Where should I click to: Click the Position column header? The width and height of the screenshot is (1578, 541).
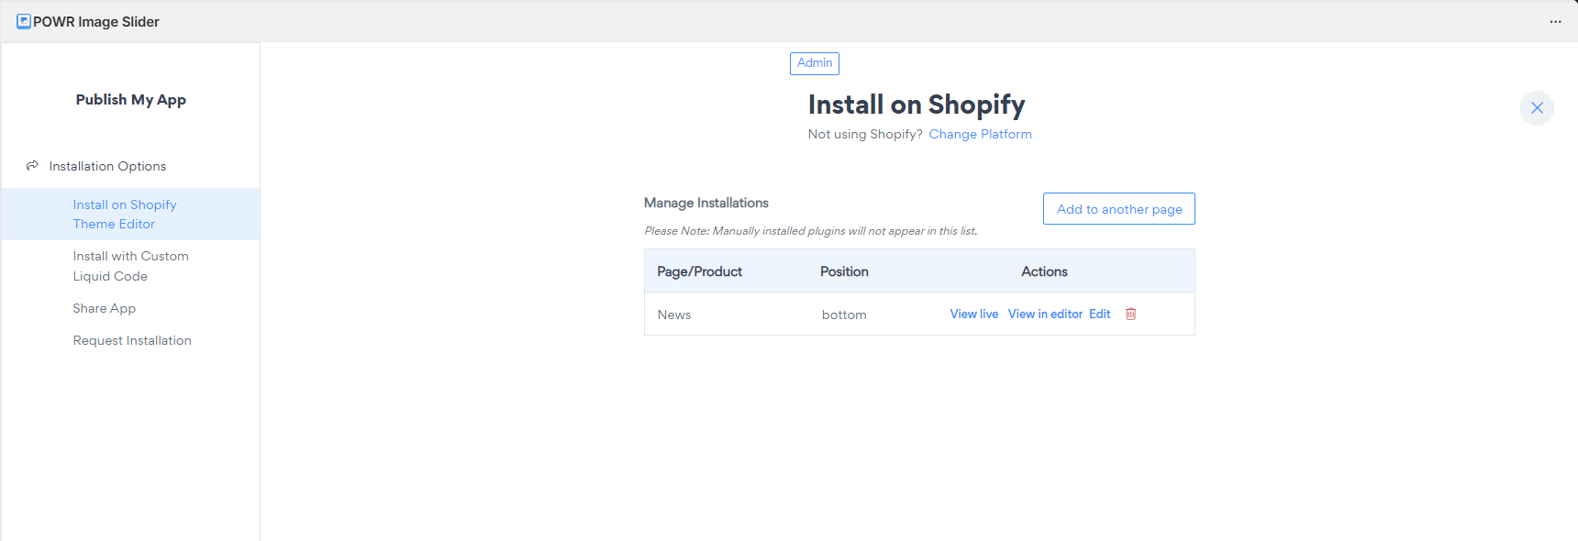844,271
